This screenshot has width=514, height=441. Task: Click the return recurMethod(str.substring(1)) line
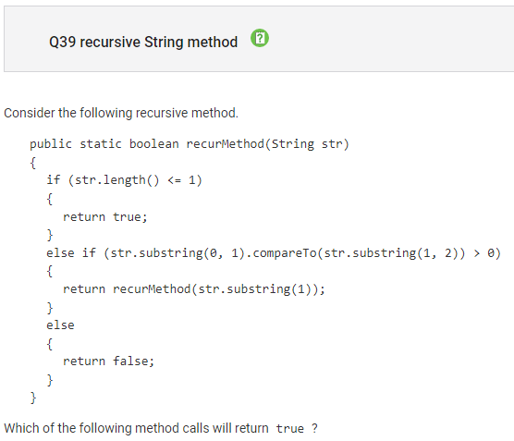point(194,289)
